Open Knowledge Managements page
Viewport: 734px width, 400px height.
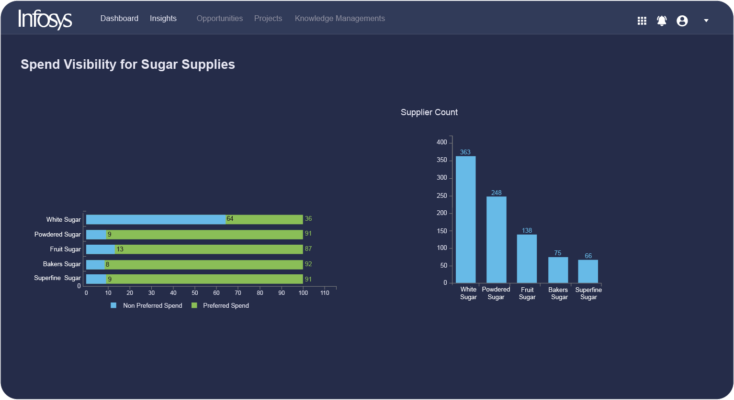[339, 18]
